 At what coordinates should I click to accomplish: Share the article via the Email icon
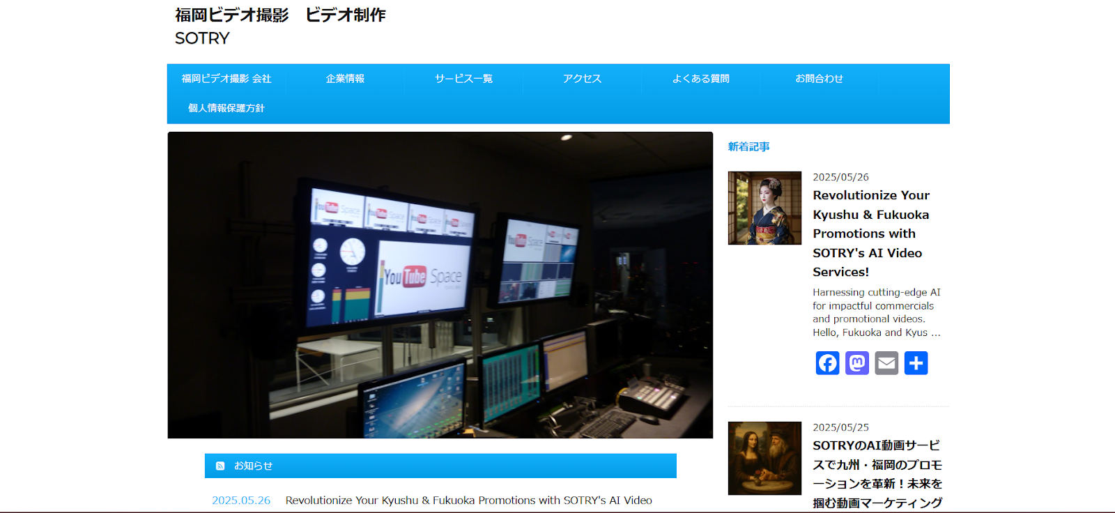886,363
